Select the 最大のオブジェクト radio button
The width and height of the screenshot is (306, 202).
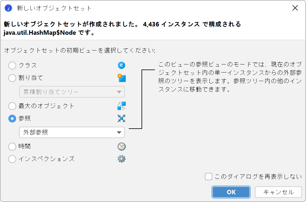tap(12, 106)
